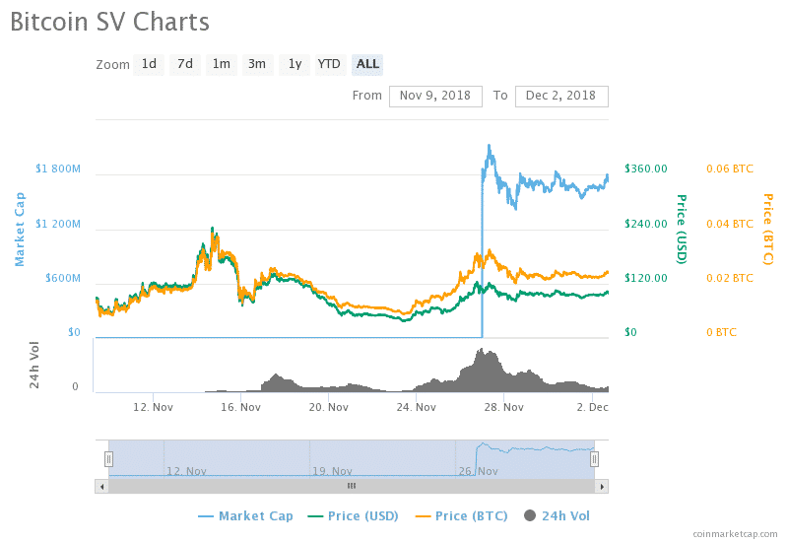This screenshot has width=788, height=542.
Task: Click the navigator scrollbar grip thumb
Action: 352,486
